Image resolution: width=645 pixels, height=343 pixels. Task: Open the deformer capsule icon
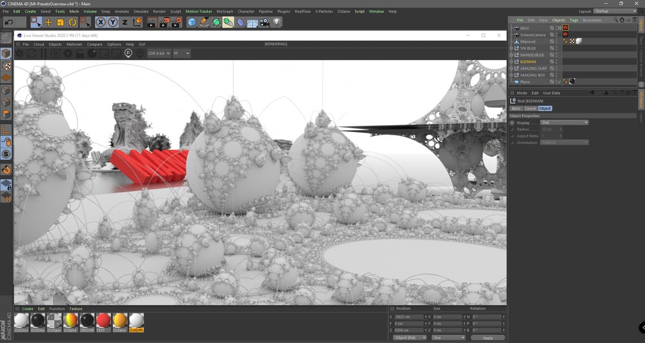tap(241, 22)
